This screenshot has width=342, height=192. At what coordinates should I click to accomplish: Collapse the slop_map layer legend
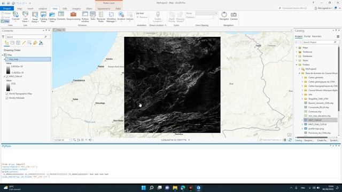4,59
